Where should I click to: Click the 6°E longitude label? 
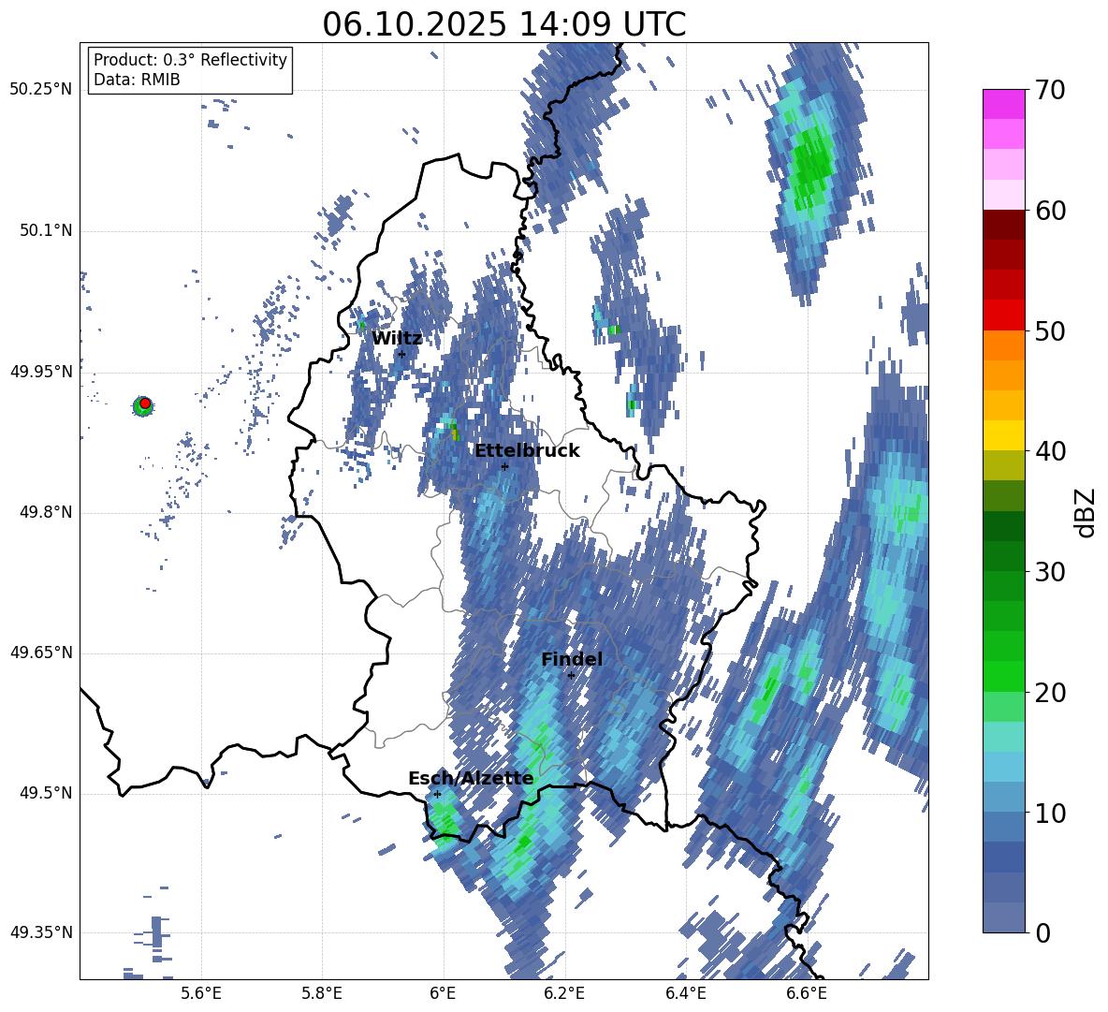coord(443,994)
